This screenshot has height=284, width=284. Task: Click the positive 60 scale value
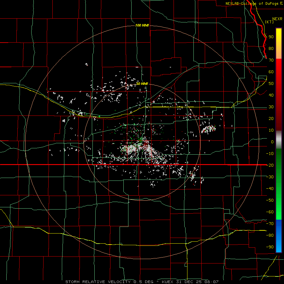271,72
